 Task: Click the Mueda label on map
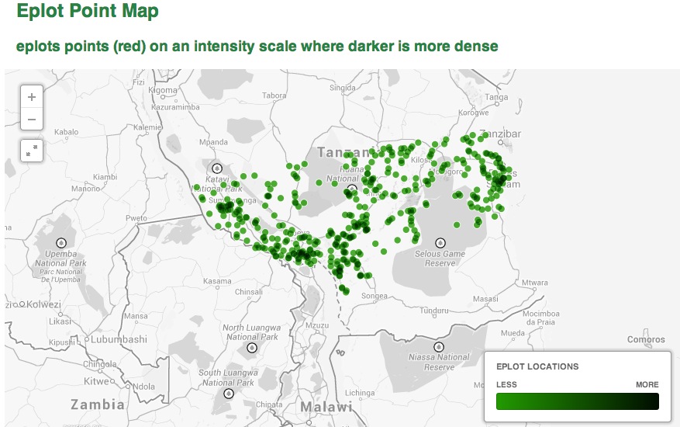pyautogui.click(x=513, y=333)
